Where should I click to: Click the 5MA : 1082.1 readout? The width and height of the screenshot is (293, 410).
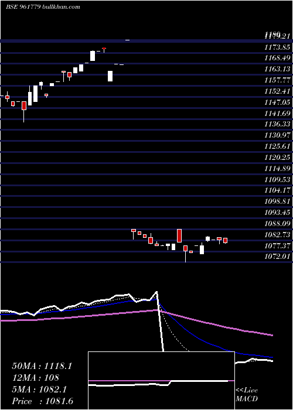pyautogui.click(x=39, y=389)
